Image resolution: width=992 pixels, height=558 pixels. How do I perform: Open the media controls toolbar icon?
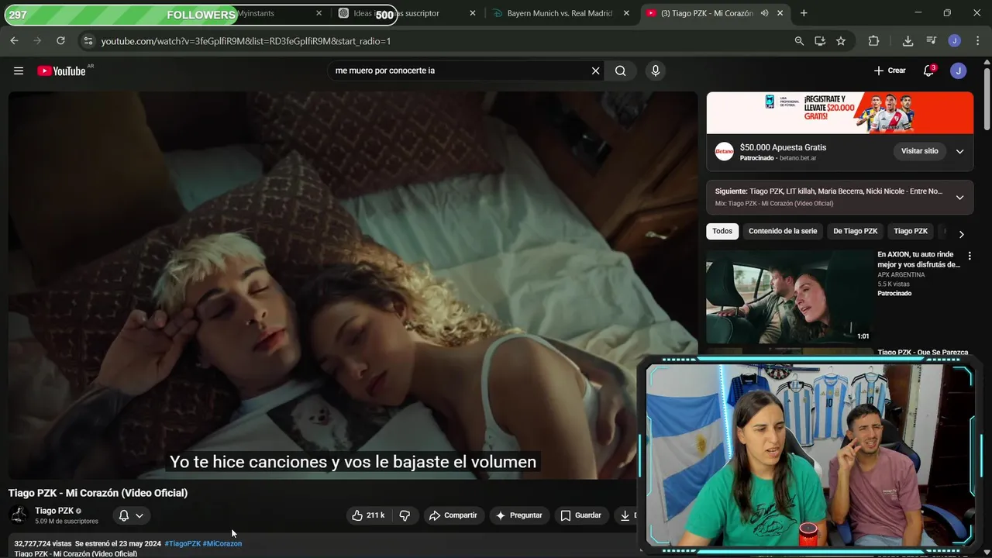(932, 41)
